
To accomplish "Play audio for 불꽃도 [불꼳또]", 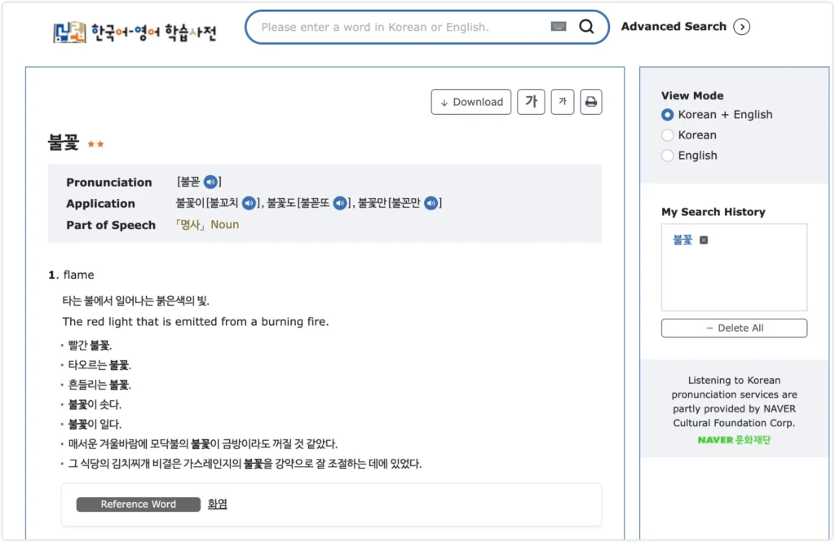I will tap(340, 203).
